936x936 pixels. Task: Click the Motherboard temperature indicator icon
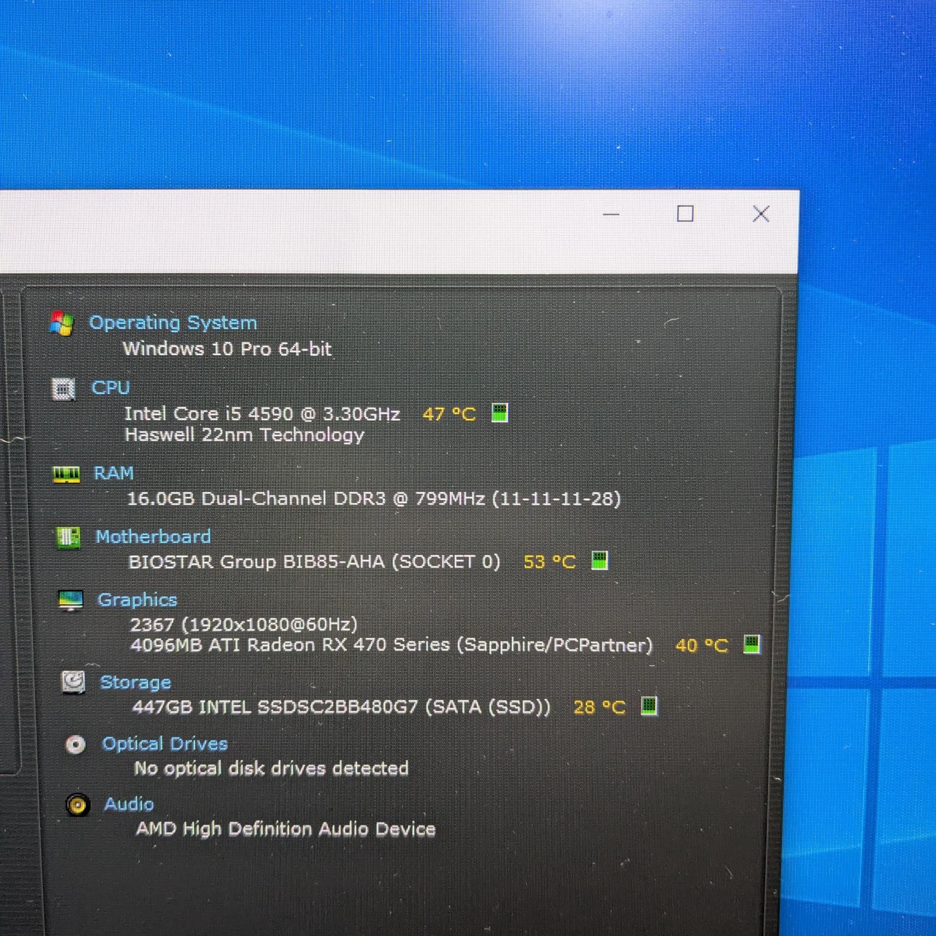pyautogui.click(x=600, y=561)
